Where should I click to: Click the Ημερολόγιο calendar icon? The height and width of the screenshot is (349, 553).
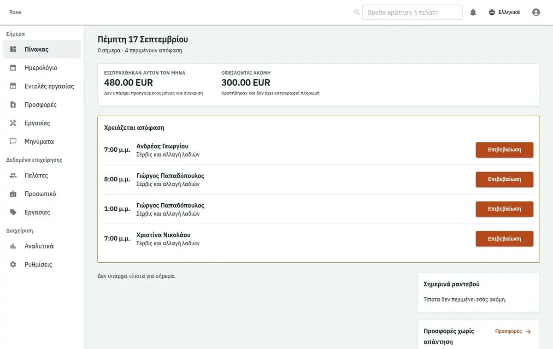click(13, 68)
